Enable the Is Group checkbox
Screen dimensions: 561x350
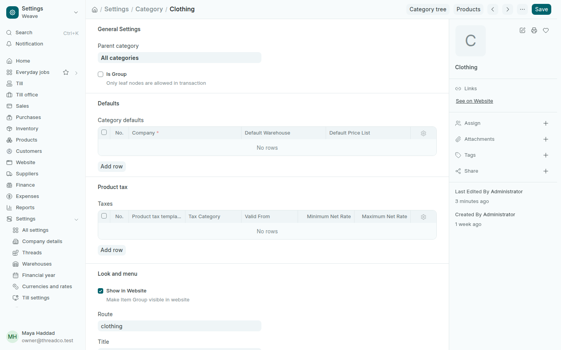(101, 74)
